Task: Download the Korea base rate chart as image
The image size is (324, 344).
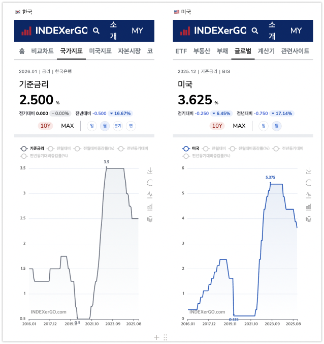Action: 150,170
